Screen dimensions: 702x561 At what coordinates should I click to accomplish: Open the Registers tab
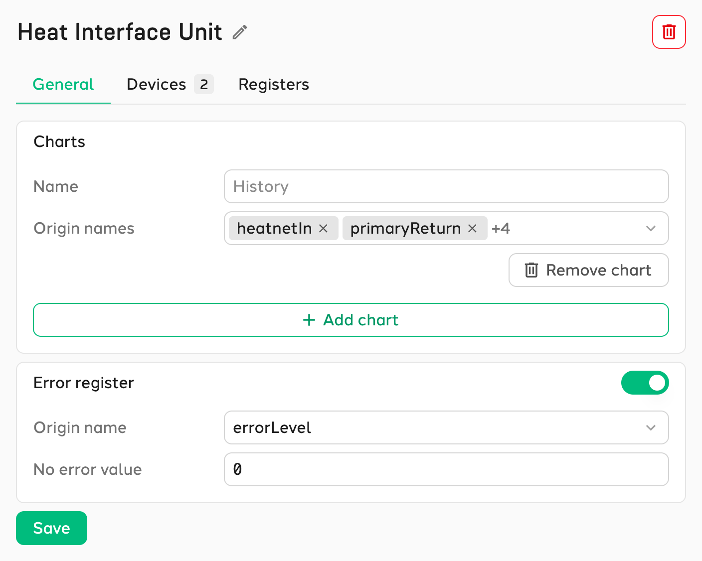tap(274, 84)
